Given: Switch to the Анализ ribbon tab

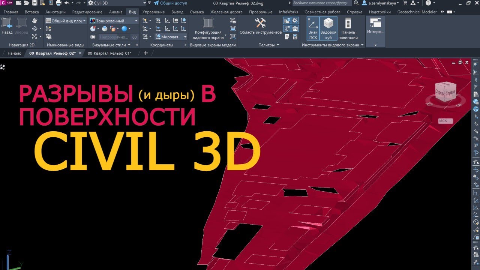Looking at the screenshot, I should tap(116, 12).
